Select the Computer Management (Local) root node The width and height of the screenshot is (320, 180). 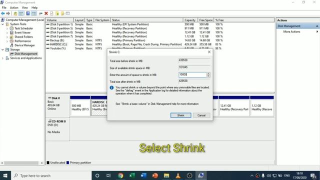pos(24,20)
